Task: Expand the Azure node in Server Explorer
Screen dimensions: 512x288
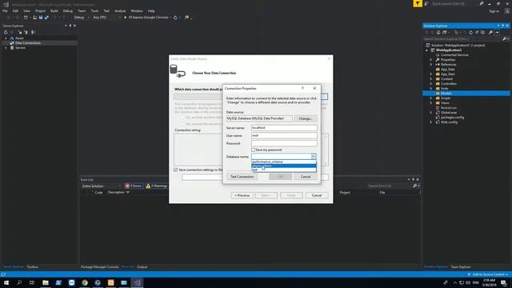Action: pyautogui.click(x=6, y=38)
